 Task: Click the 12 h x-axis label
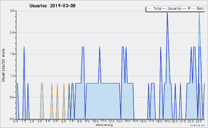click(x=111, y=121)
